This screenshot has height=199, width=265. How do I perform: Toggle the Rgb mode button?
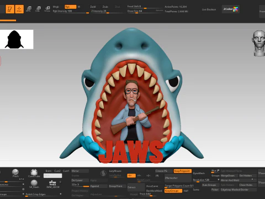click(x=71, y=7)
